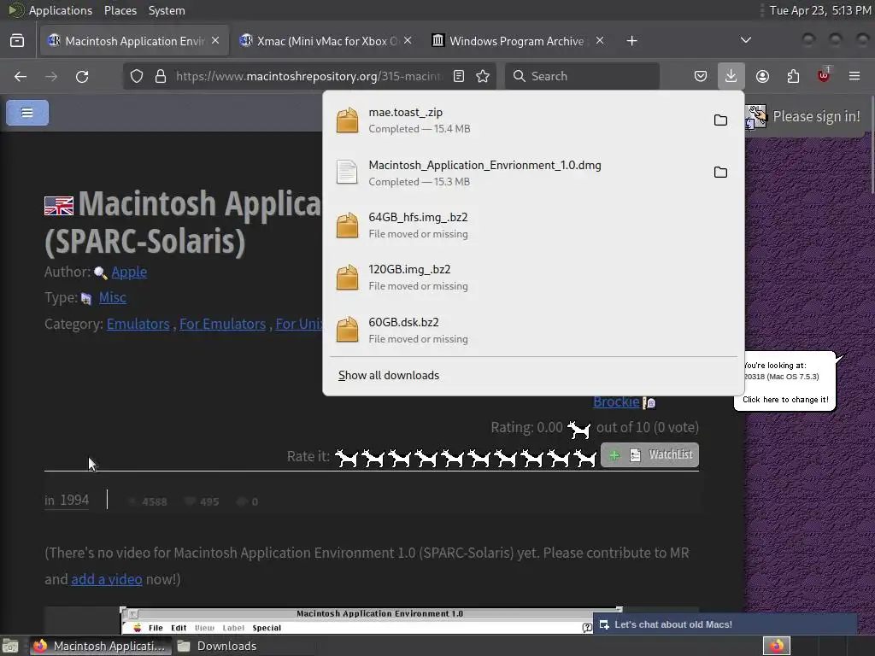Follow the For Emulators category link
875x656 pixels.
pyautogui.click(x=222, y=324)
